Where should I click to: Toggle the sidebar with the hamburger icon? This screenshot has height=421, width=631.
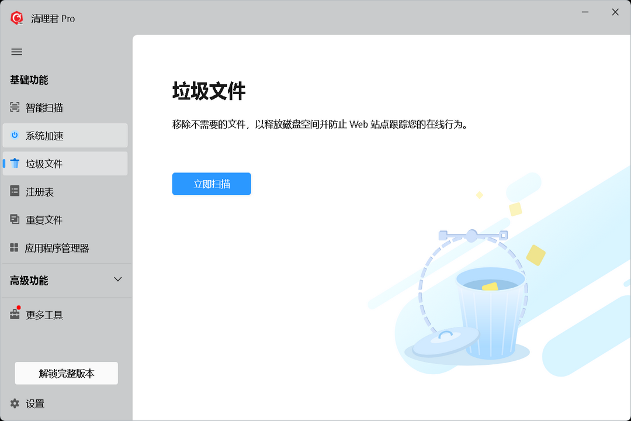coord(16,52)
